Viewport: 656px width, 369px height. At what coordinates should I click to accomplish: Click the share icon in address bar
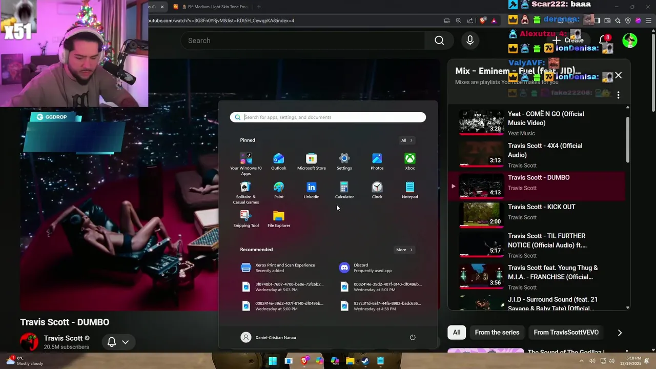click(x=470, y=20)
